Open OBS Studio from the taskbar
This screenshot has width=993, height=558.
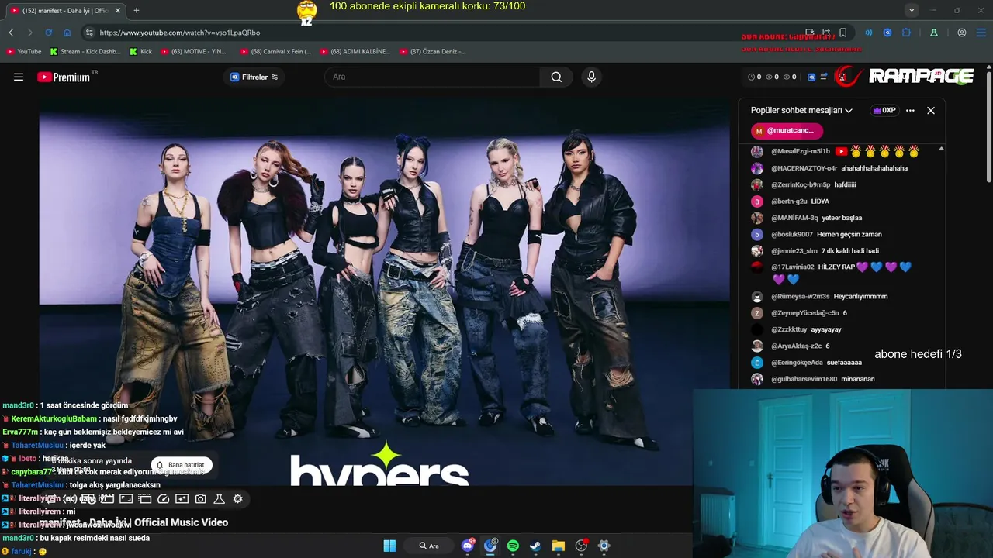pos(581,546)
